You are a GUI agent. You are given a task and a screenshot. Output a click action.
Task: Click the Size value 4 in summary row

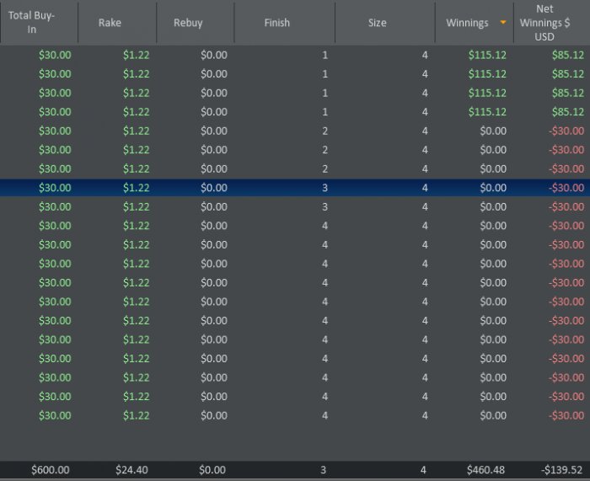click(x=423, y=470)
